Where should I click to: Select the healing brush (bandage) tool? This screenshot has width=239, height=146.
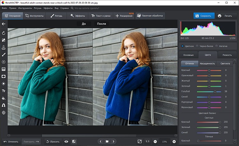pos(4,40)
